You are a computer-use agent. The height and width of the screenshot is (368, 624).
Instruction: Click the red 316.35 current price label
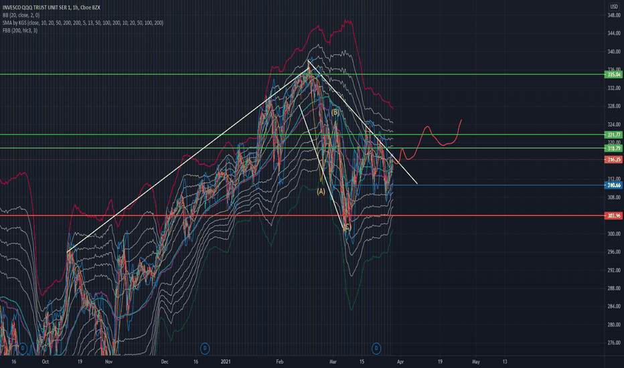pos(613,159)
